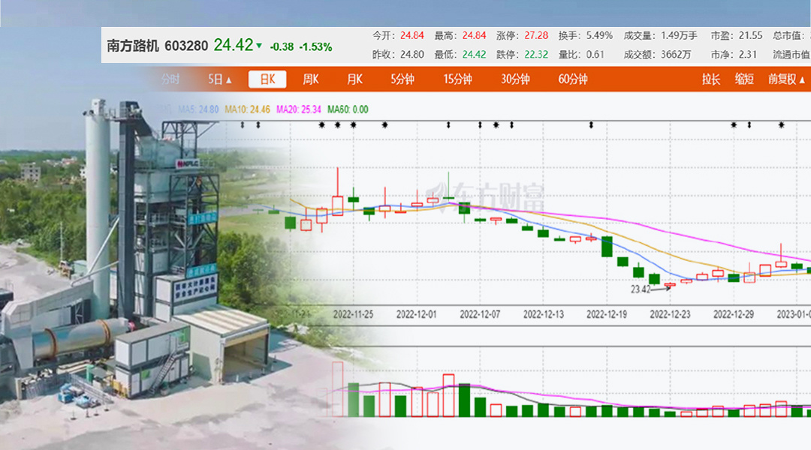This screenshot has height=450, width=811.
Task: Click 拉长 to stretch the chart
Action: point(711,79)
